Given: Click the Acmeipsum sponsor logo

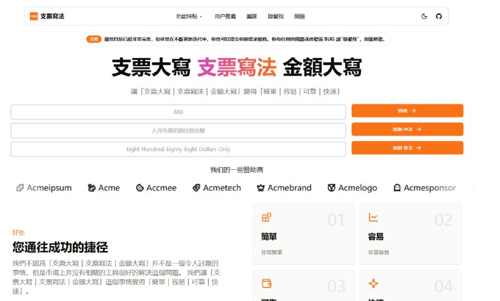Looking at the screenshot, I should pyautogui.click(x=44, y=187).
